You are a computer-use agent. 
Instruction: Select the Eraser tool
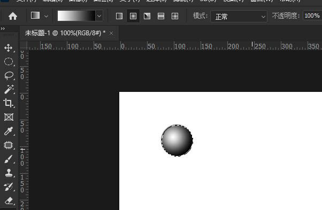[x=9, y=201]
